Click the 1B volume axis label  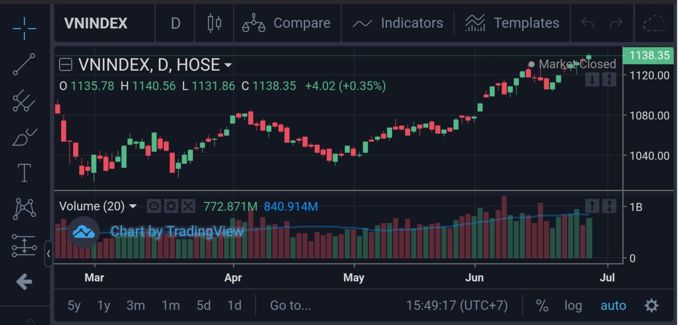(636, 207)
